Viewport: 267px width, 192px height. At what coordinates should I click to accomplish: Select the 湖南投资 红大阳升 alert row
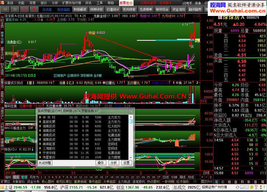pos(83,126)
